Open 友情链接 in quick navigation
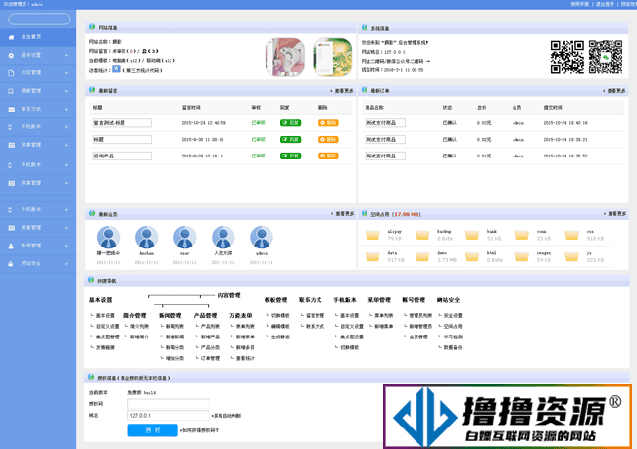 (105, 347)
